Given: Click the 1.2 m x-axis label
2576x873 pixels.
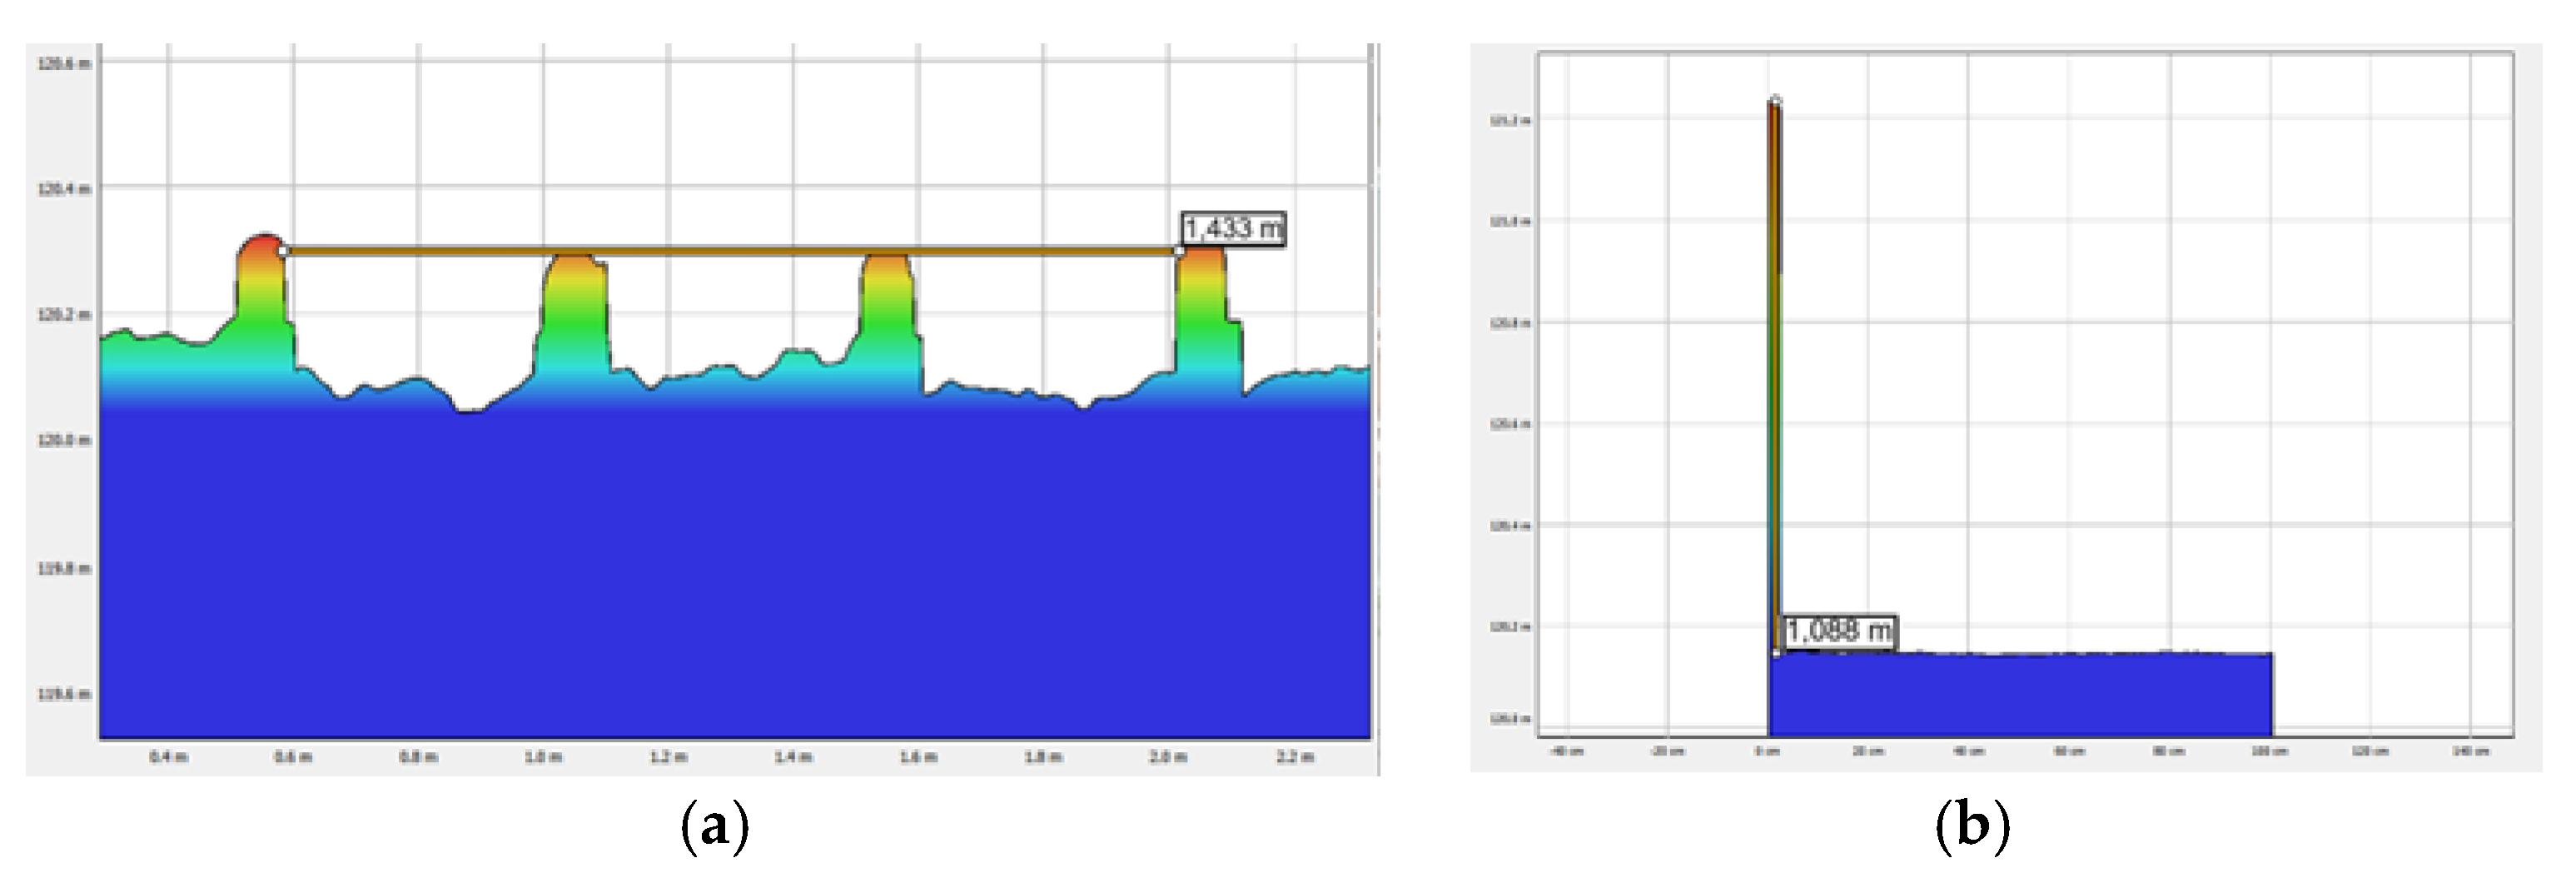Looking at the screenshot, I should click(x=668, y=757).
